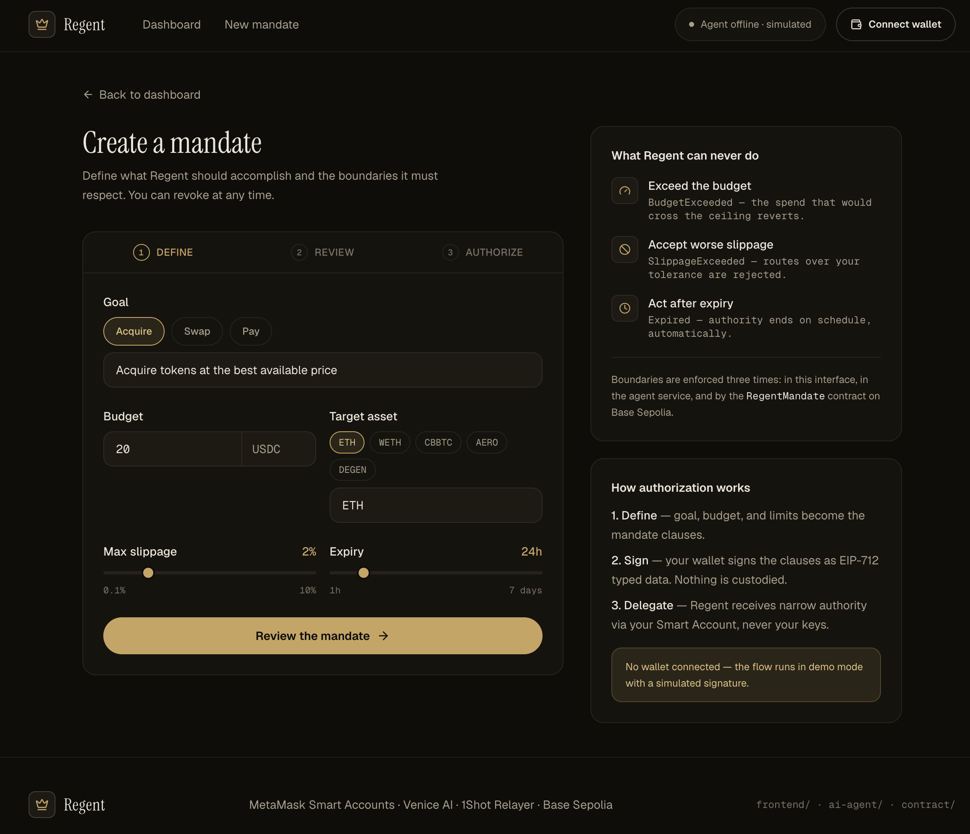The image size is (970, 834).
Task: Click the target asset text field showing ETH
Action: [x=436, y=505]
